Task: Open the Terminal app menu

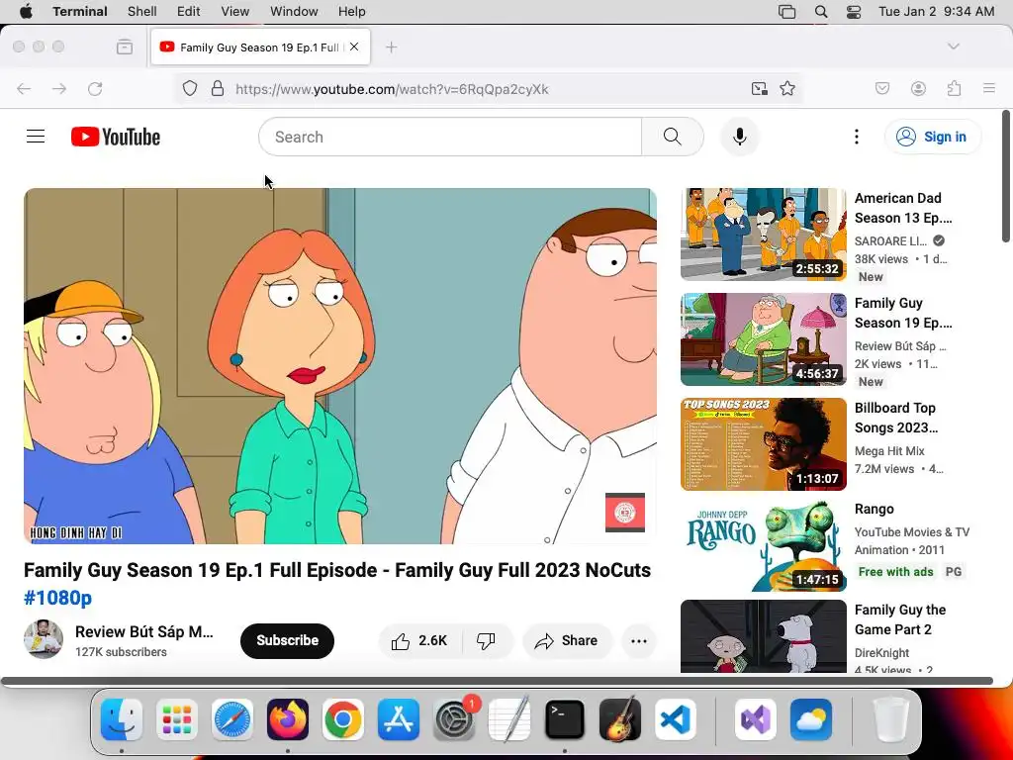Action: [80, 11]
